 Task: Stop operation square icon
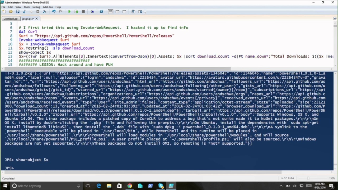click(x=83, y=12)
